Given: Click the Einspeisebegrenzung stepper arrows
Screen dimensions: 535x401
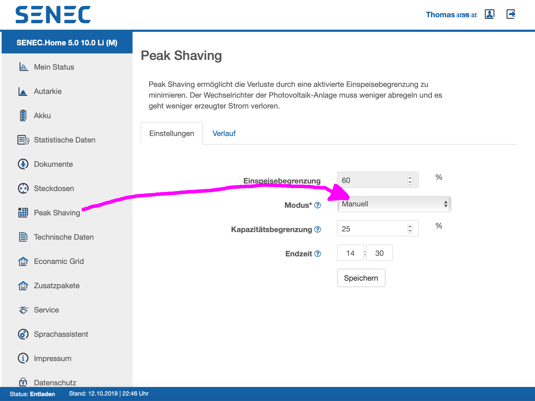Looking at the screenshot, I should point(410,180).
